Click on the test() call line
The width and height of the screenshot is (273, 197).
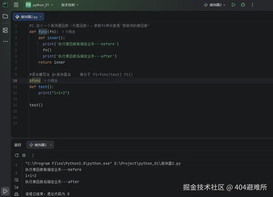click(36, 105)
